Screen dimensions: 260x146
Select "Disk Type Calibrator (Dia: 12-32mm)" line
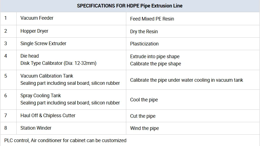coord(58,63)
